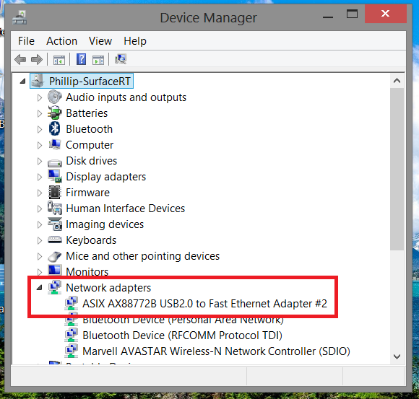Select the Bluetooth category icon
The width and height of the screenshot is (419, 399).
tap(55, 129)
